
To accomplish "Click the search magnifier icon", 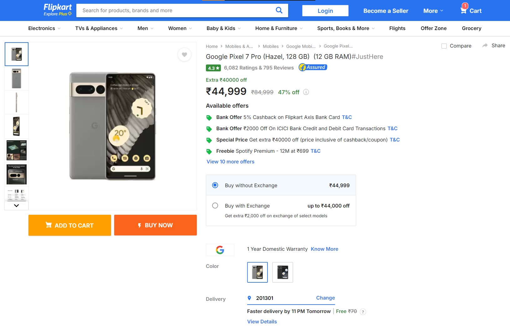I will [x=279, y=10].
